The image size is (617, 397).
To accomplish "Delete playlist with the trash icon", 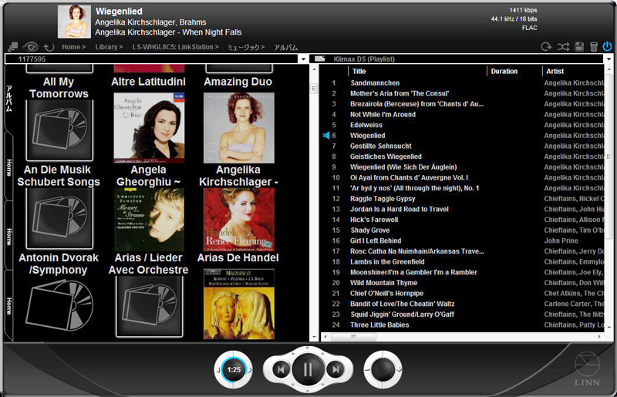I will pyautogui.click(x=593, y=47).
